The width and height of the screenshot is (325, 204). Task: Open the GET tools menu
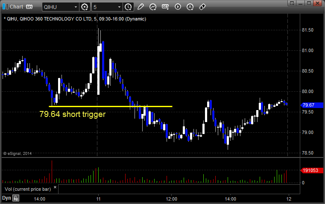coord(165,7)
